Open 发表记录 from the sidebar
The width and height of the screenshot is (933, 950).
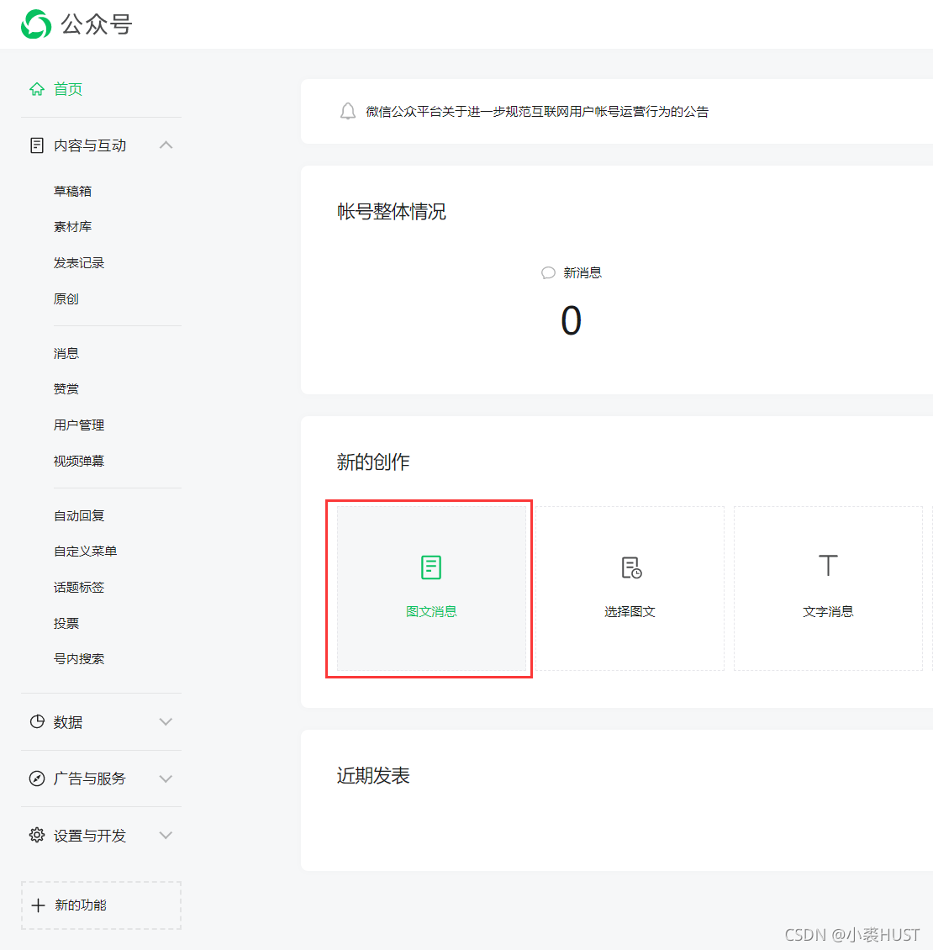point(79,263)
